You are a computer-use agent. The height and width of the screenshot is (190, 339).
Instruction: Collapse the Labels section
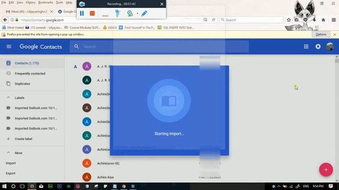click(x=8, y=98)
